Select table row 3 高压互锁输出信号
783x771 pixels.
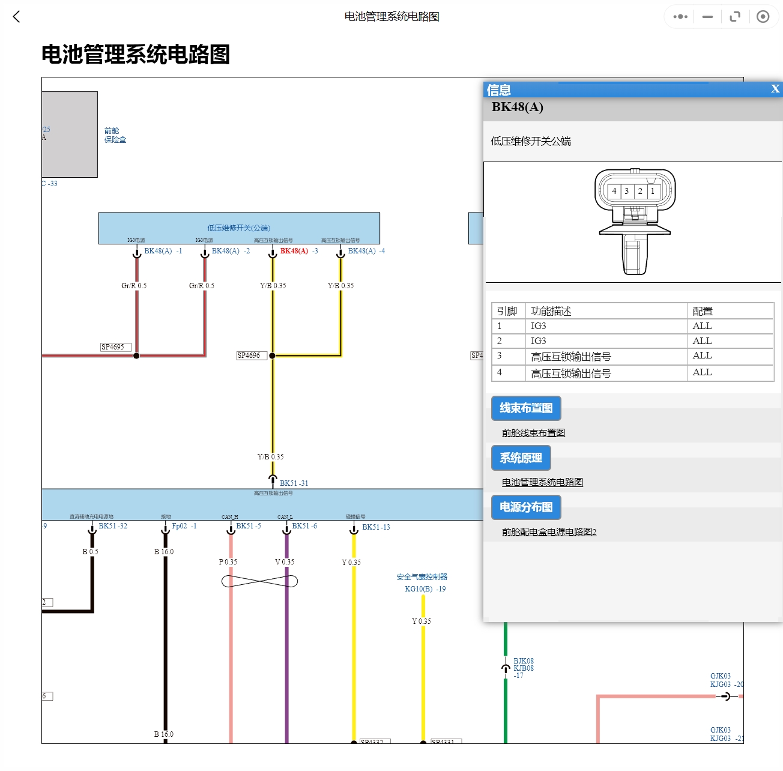click(x=571, y=355)
